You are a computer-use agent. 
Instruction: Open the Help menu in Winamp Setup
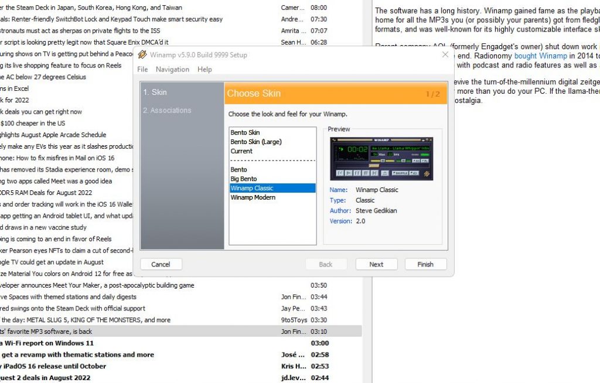(x=204, y=69)
